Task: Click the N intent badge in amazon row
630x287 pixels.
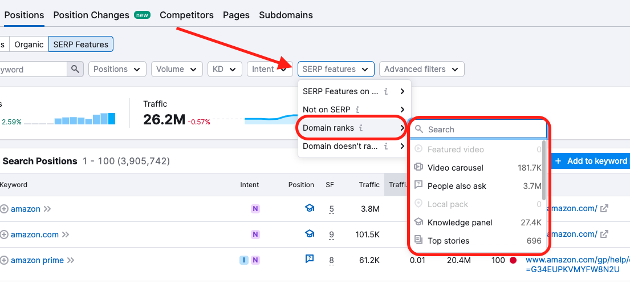Action: click(x=255, y=209)
